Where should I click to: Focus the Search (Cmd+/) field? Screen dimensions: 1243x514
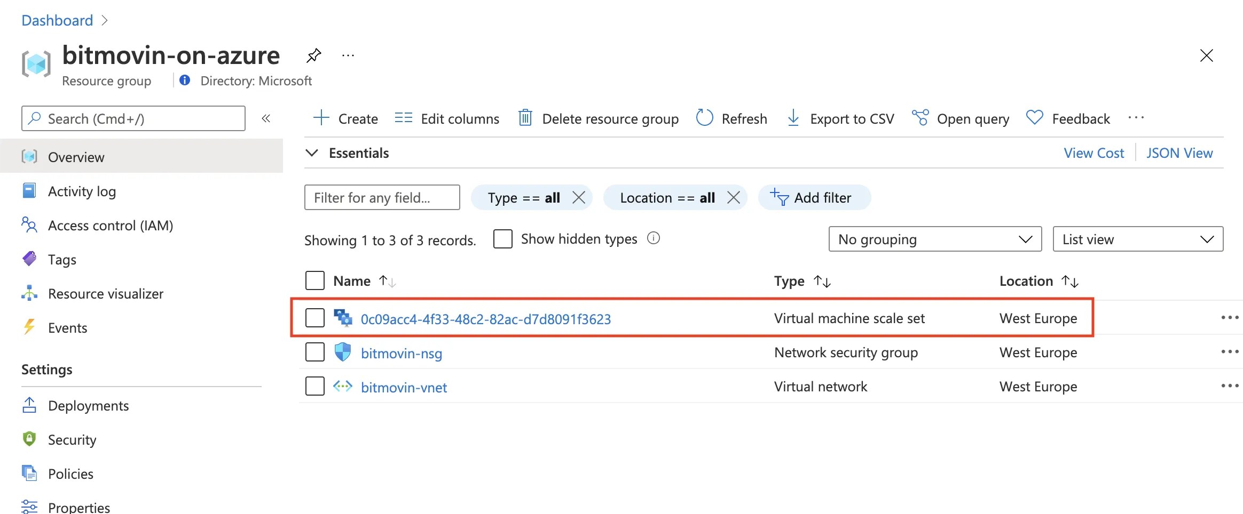click(x=133, y=118)
